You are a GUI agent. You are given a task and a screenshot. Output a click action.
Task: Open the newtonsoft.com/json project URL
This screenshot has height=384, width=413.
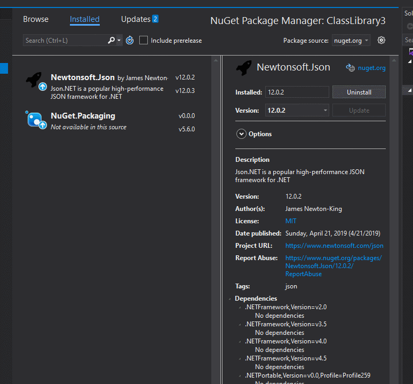(x=334, y=246)
